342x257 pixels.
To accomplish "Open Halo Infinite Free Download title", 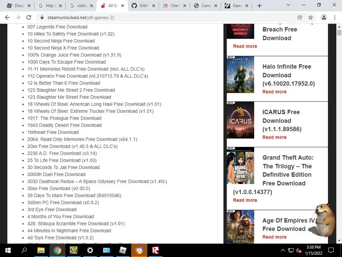I will click(x=289, y=75).
